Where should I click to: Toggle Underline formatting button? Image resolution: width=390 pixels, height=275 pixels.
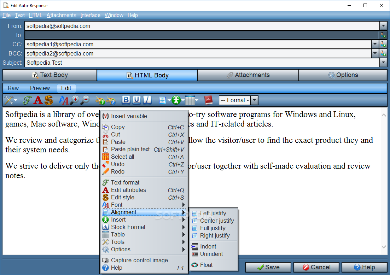(136, 100)
